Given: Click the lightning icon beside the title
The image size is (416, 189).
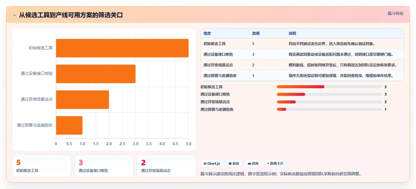Looking at the screenshot, I should pos(14,15).
